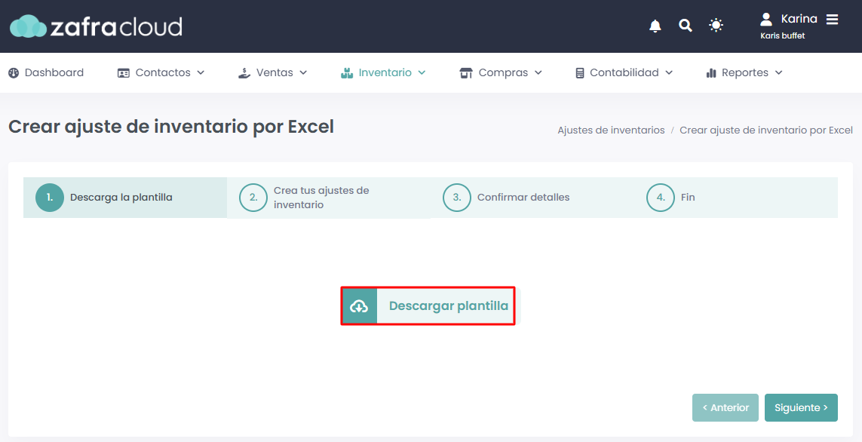Image resolution: width=862 pixels, height=442 pixels.
Task: Go to Confirmar detalles step
Action: (x=532, y=198)
